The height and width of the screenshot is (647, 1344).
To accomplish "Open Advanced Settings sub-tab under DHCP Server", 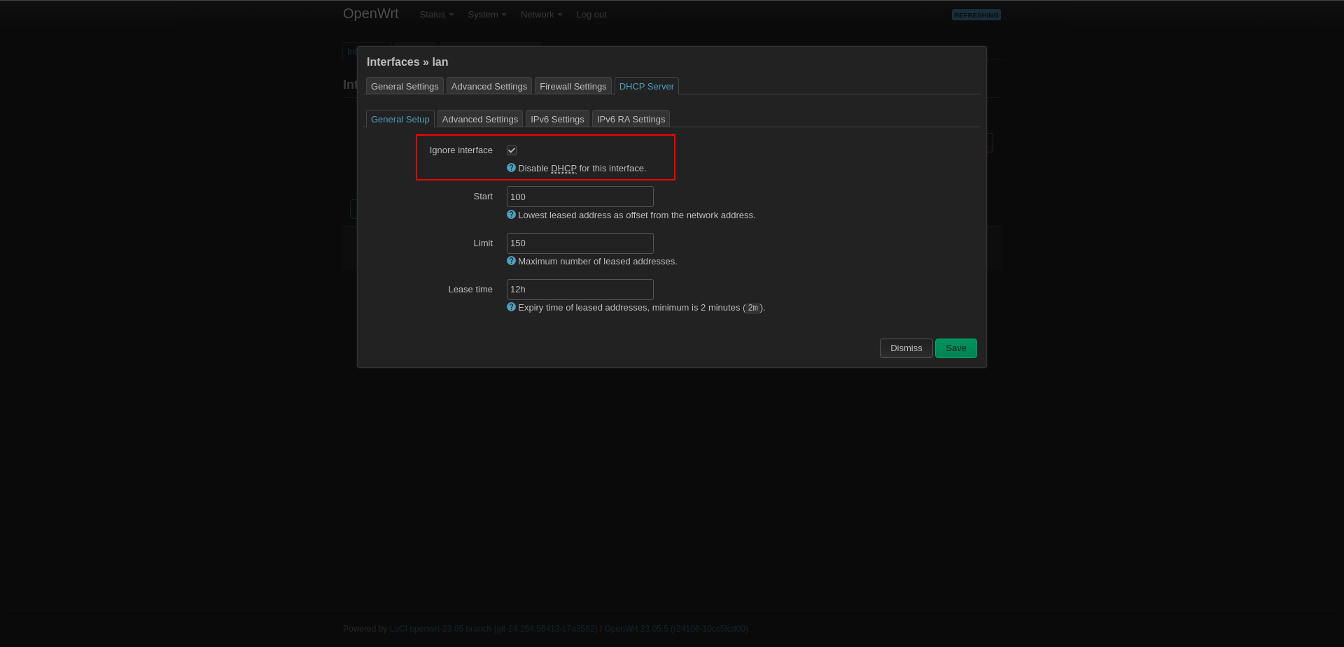I will [480, 119].
